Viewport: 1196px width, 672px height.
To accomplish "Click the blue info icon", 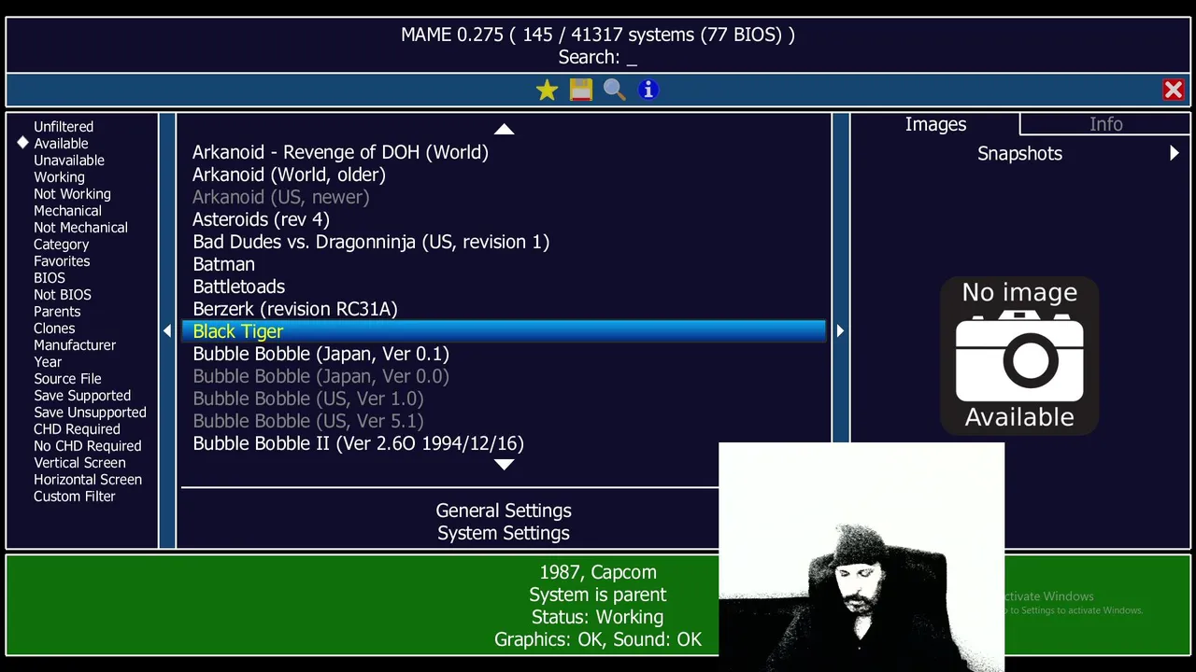I will click(x=648, y=90).
